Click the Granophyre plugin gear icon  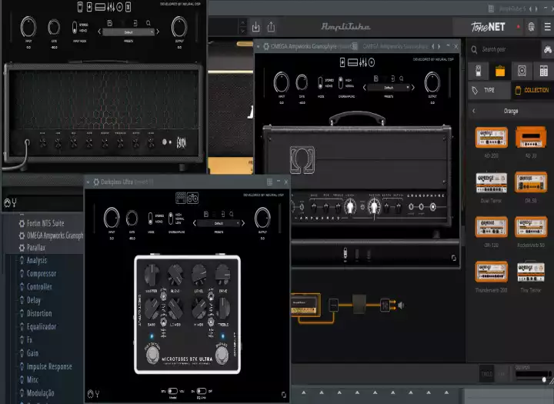point(266,46)
